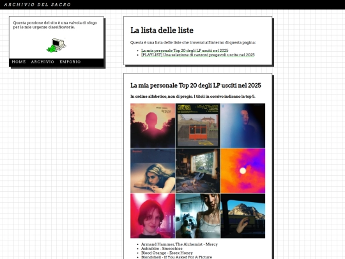This screenshot has height=259, width=345.
Task: Click the heading 'La lista delle liste'
Action: coord(162,30)
